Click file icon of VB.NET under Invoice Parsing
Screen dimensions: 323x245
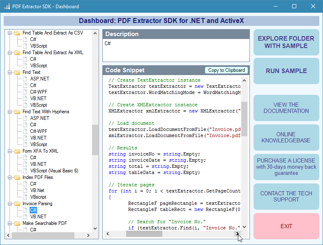point(25,217)
